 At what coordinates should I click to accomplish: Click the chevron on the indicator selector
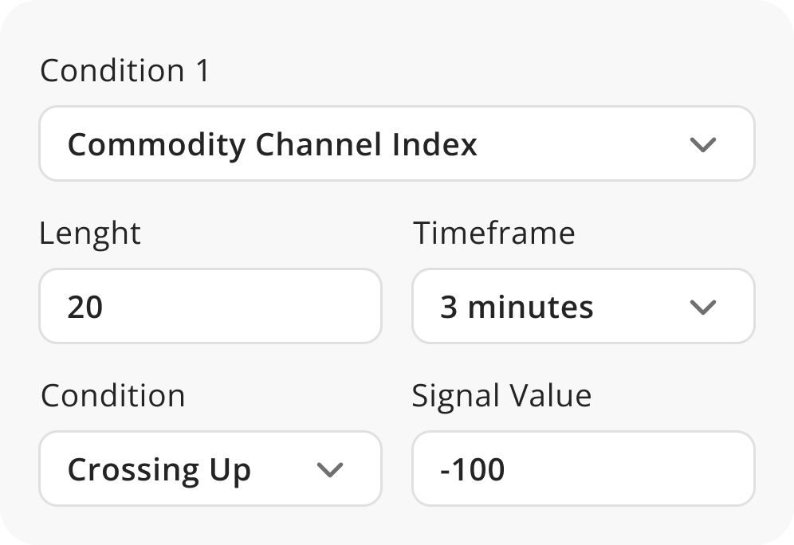[702, 144]
